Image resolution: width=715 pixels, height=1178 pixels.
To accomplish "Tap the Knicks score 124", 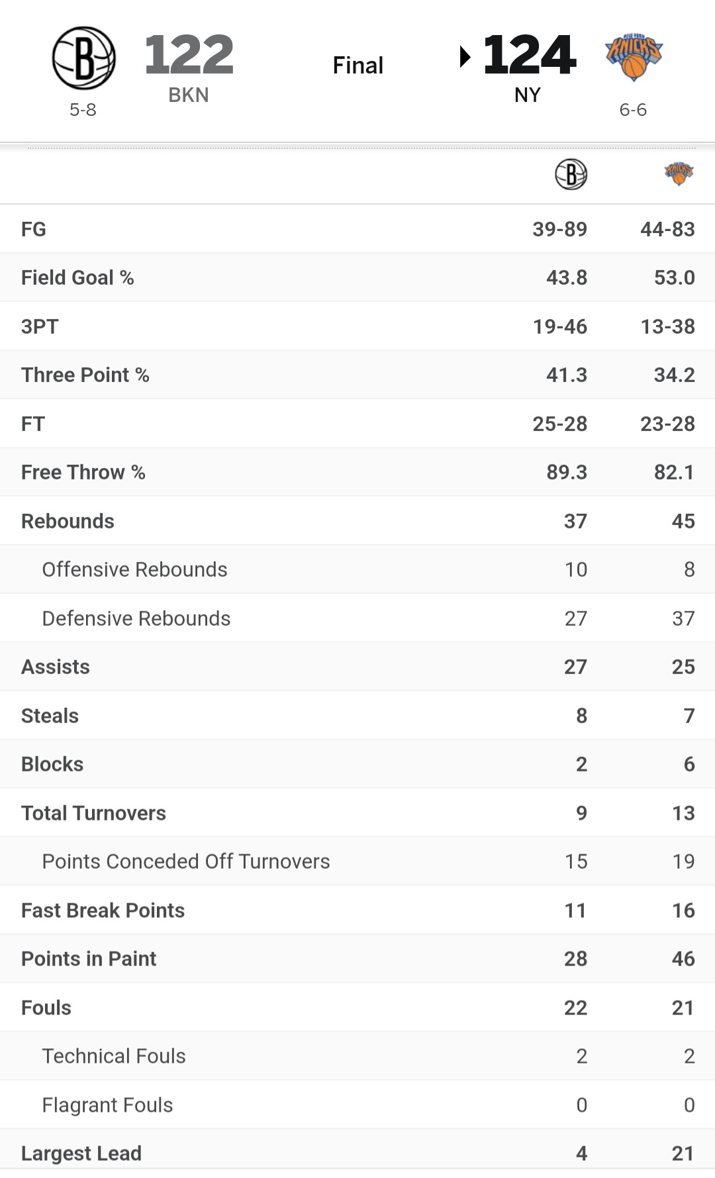I will click(x=530, y=54).
